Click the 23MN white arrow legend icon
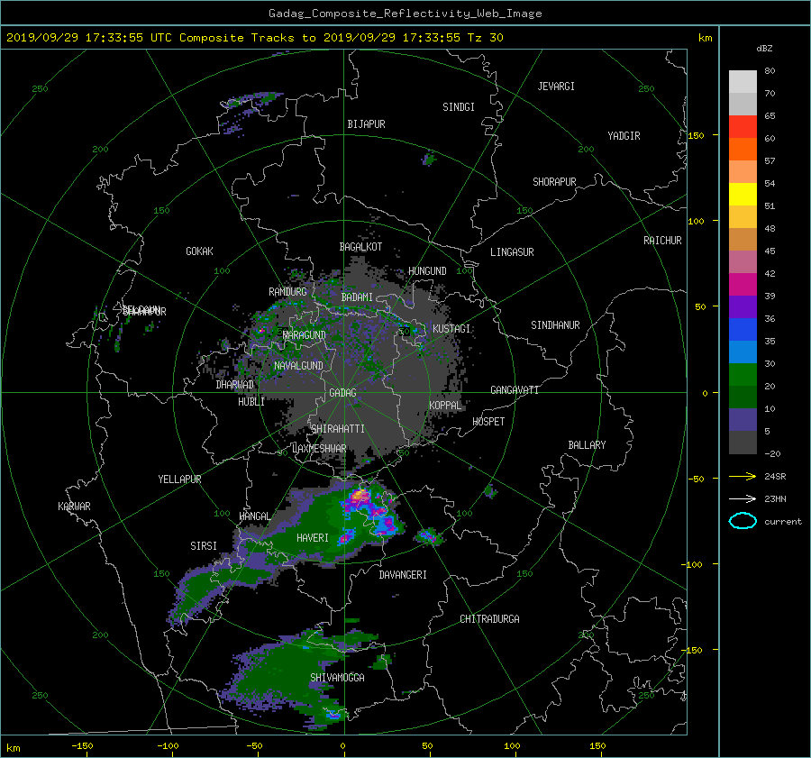 tap(743, 498)
